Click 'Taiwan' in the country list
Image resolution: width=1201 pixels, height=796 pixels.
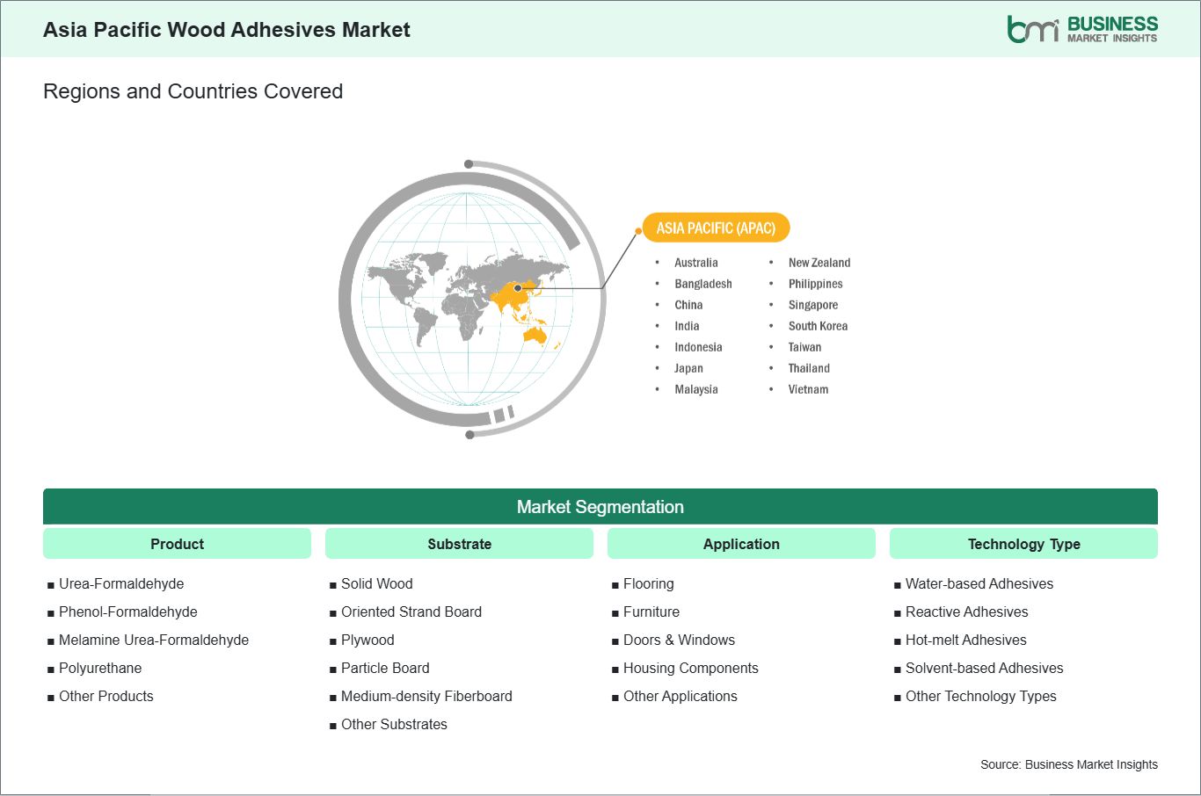point(804,347)
